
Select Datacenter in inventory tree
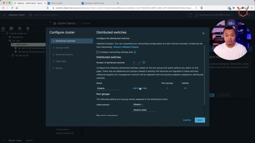pyautogui.click(x=18, y=37)
